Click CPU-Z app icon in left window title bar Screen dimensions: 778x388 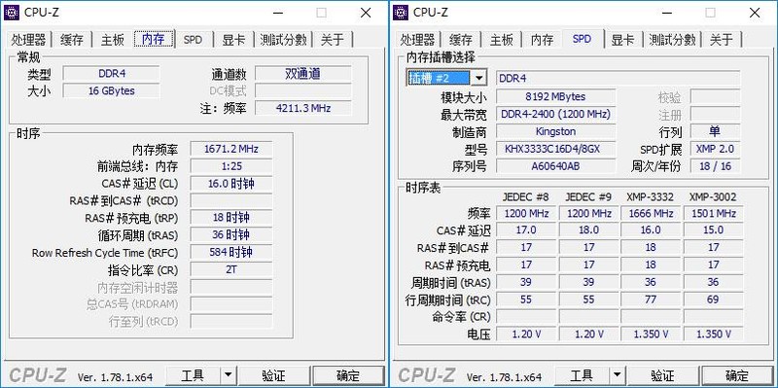pyautogui.click(x=12, y=13)
